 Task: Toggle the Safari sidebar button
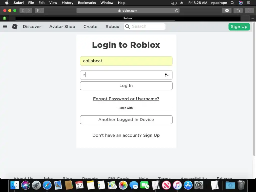(39, 10)
